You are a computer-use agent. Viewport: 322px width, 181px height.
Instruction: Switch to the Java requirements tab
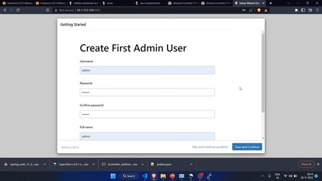tap(150, 3)
